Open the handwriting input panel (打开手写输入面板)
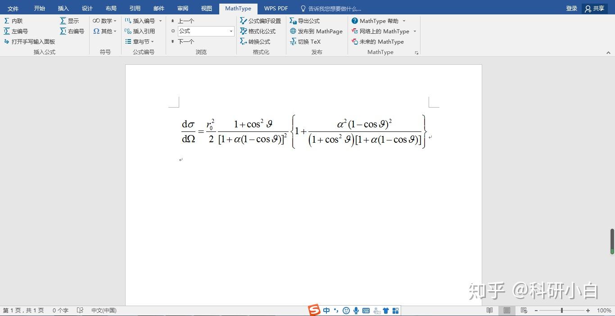 tap(29, 41)
